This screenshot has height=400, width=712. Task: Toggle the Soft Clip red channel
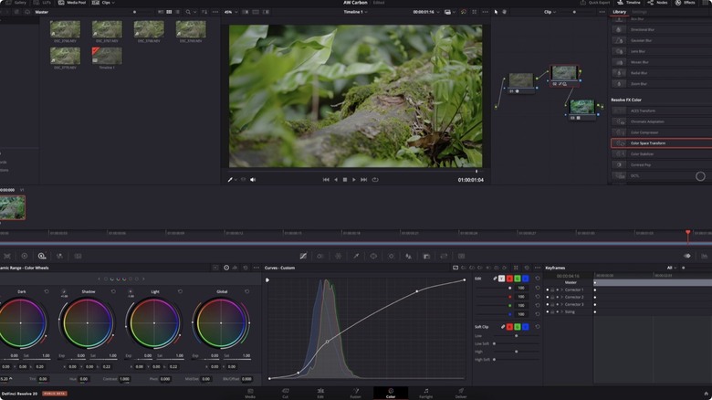[x=509, y=326]
